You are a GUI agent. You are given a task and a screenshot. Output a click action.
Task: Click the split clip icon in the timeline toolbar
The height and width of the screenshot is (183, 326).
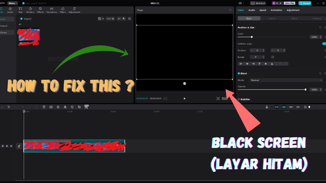(51, 107)
